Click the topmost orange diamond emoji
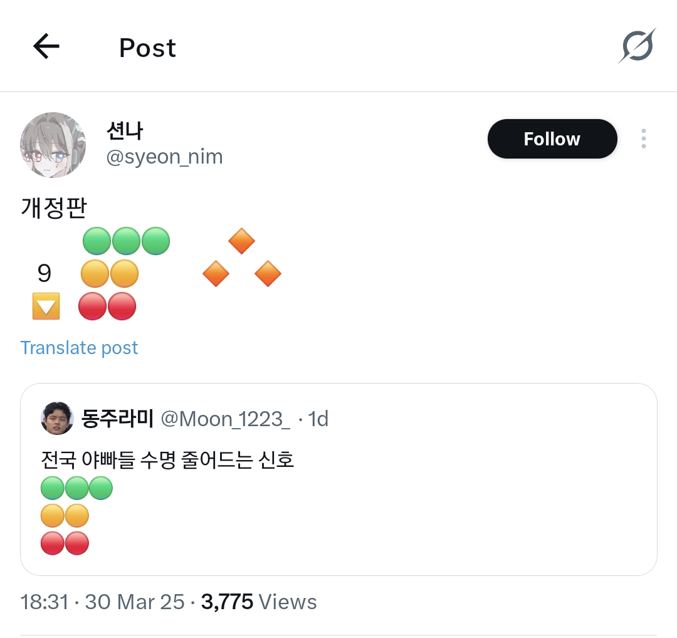 click(x=241, y=241)
